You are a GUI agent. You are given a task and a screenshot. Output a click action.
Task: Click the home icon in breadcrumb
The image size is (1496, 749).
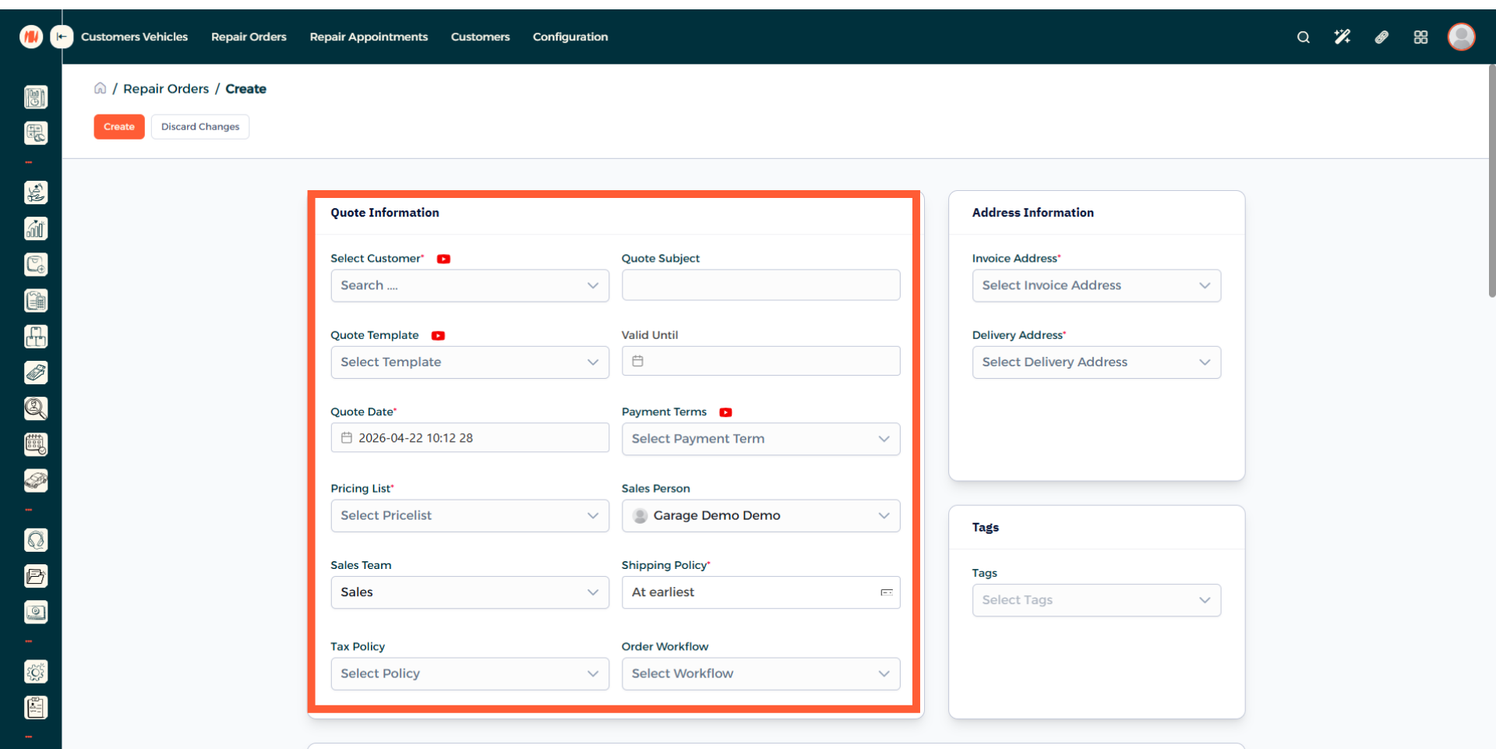101,89
